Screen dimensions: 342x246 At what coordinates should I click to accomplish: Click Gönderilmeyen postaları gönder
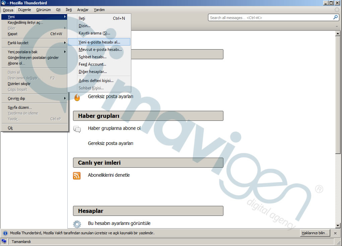click(34, 58)
